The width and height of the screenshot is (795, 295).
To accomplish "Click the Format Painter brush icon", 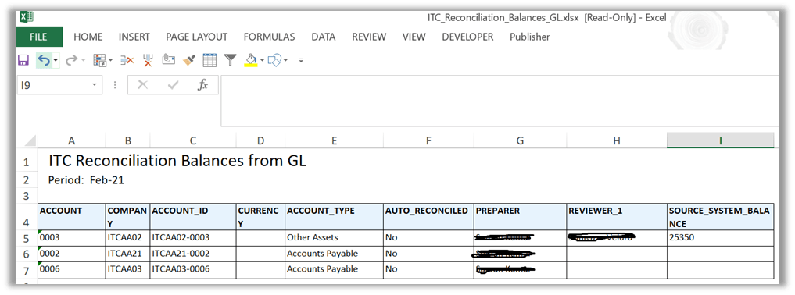I will click(189, 61).
